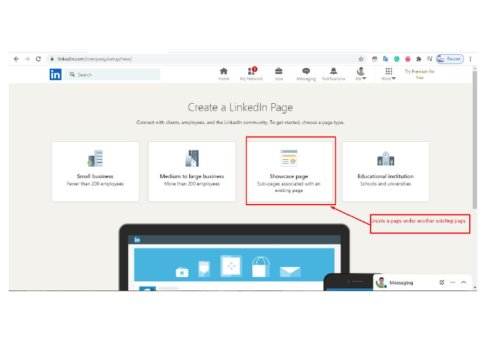Select the Small business page type
The height and width of the screenshot is (343, 486).
point(95,172)
